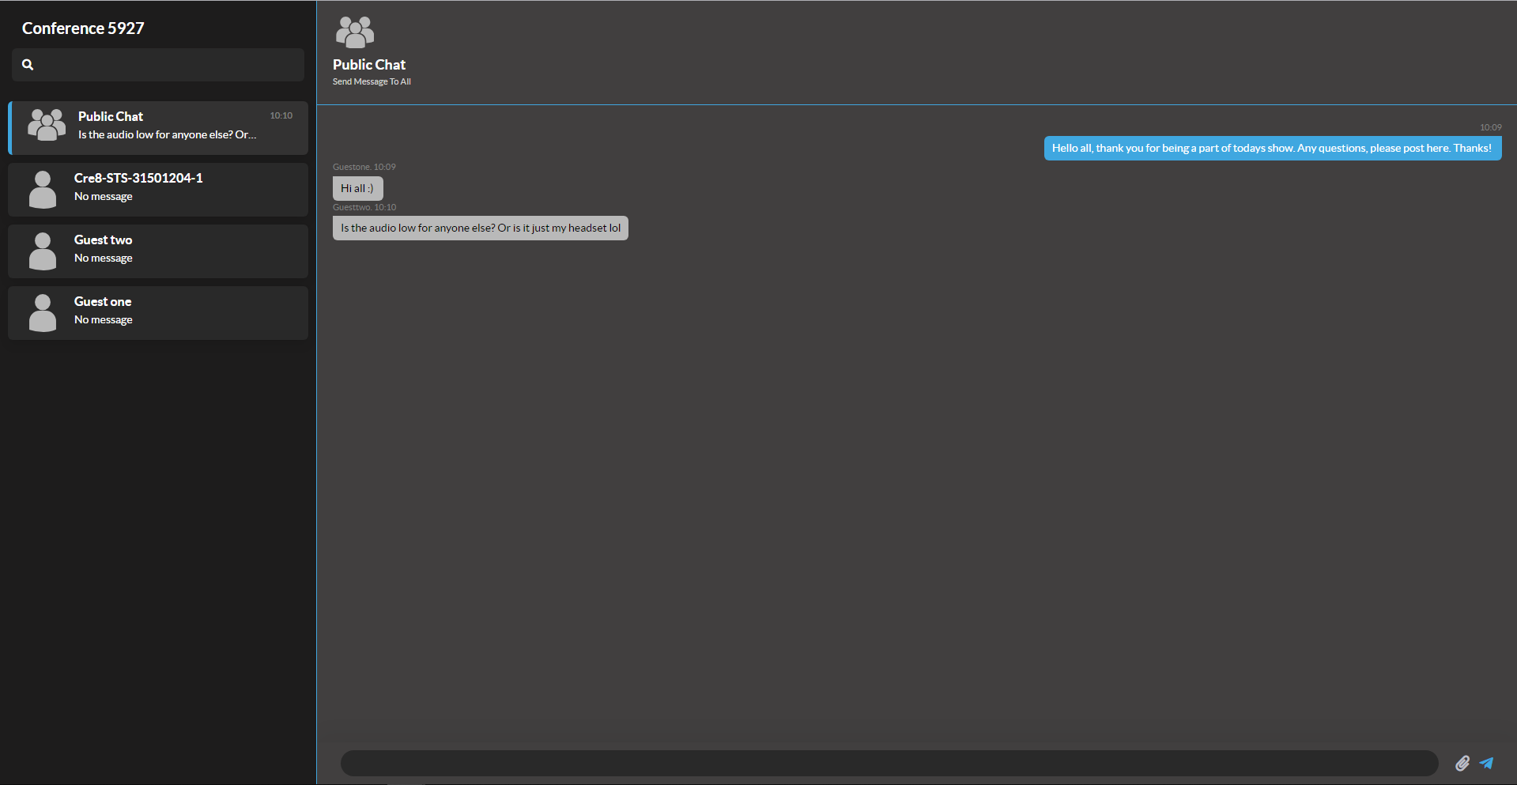The width and height of the screenshot is (1517, 785).
Task: Click Cre8-STS-31501204-1 avatar icon
Action: (43, 190)
